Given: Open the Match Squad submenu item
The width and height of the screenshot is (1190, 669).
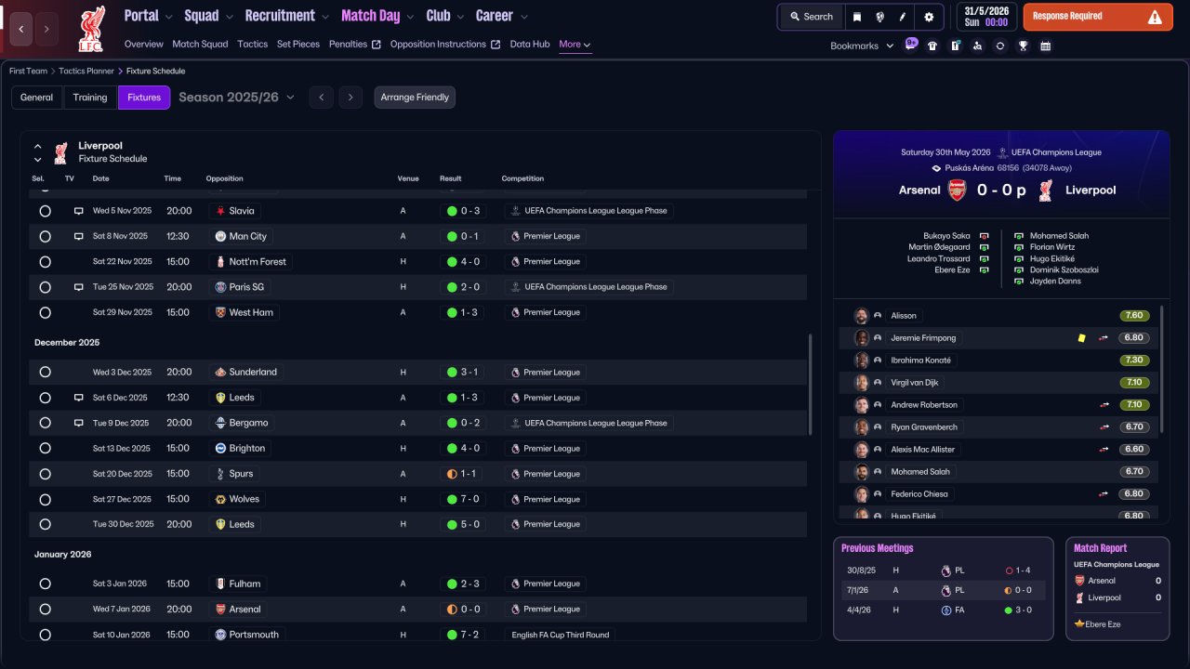Looking at the screenshot, I should tap(200, 45).
